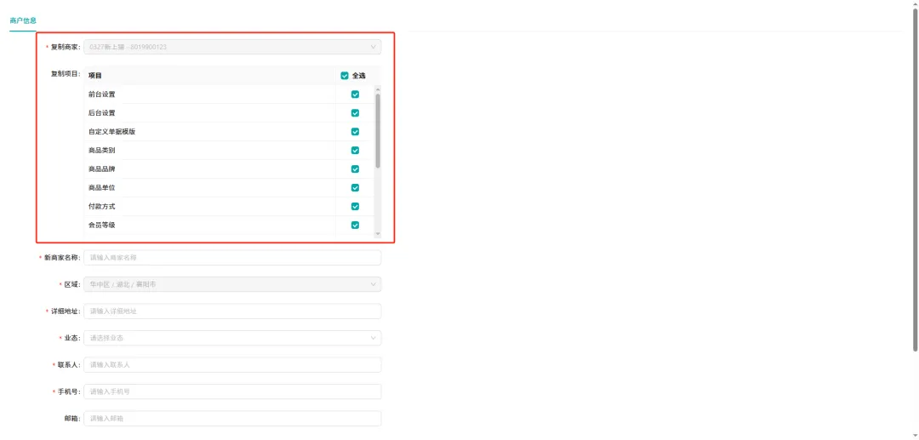The height and width of the screenshot is (440, 919).
Task: Click the 邮箱 input field
Action: point(231,419)
